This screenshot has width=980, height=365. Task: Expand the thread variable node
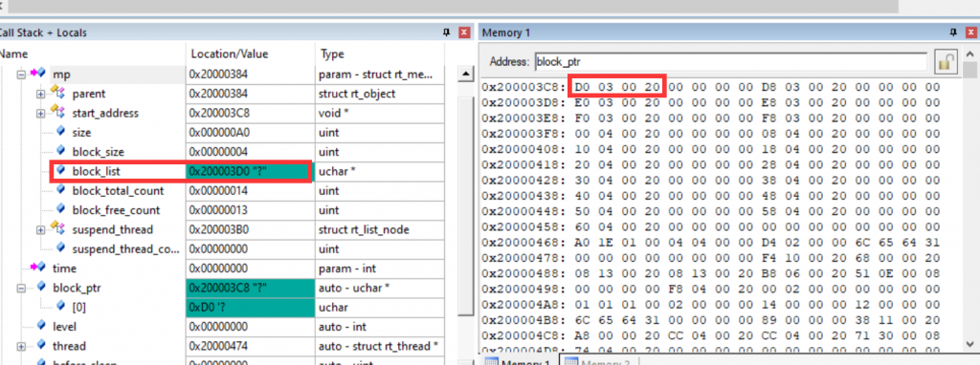point(21,346)
